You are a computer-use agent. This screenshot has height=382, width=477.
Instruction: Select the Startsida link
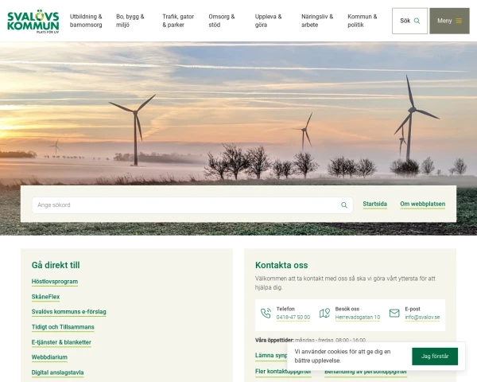[374, 205]
